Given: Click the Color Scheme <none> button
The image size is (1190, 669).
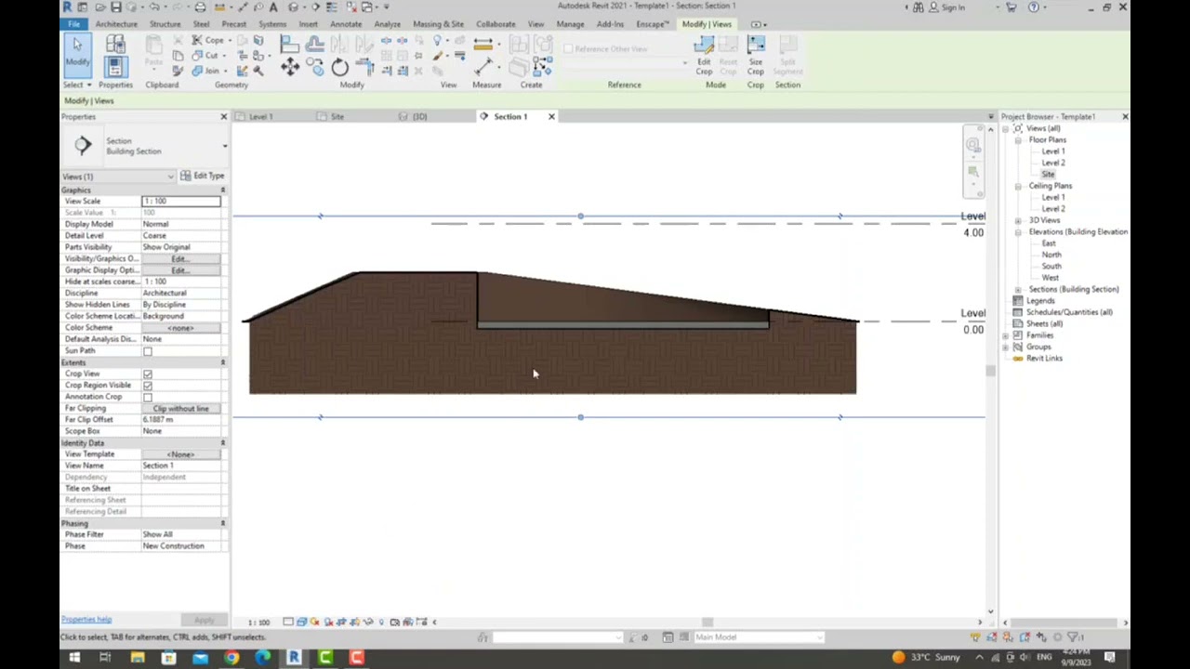Looking at the screenshot, I should (x=181, y=328).
